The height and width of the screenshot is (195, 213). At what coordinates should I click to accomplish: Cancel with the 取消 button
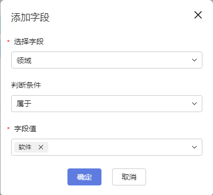click(129, 177)
